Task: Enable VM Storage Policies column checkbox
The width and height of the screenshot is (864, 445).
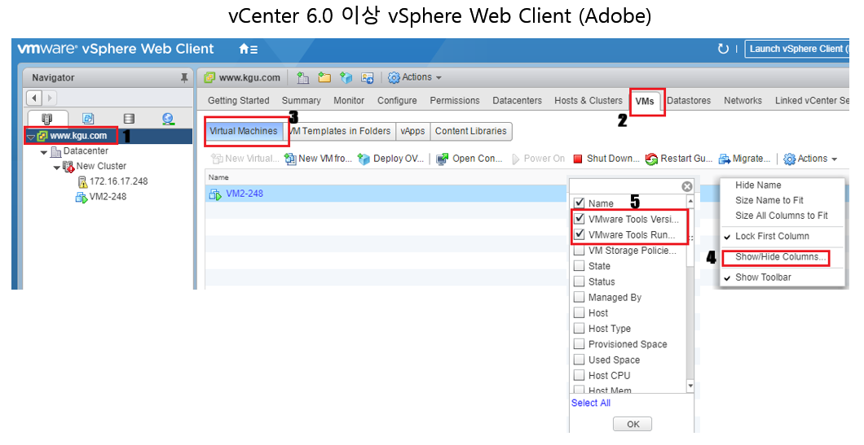Action: coord(579,251)
